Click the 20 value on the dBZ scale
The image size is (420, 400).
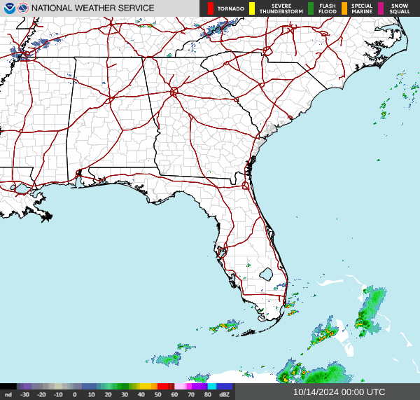click(108, 394)
